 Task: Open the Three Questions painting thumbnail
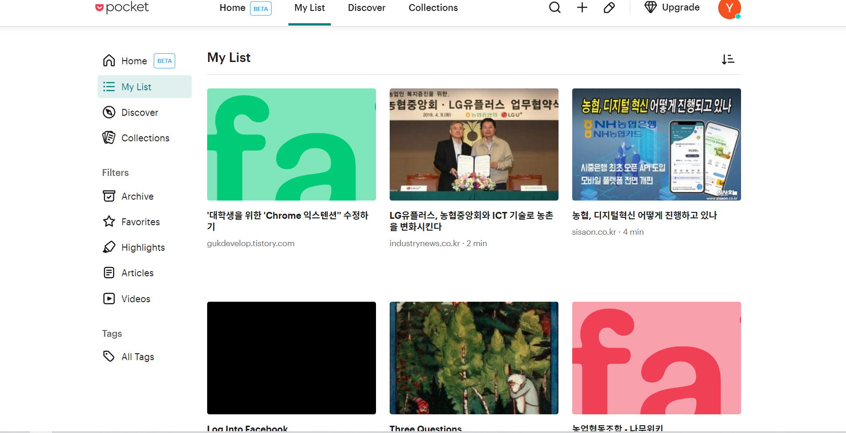pos(474,358)
